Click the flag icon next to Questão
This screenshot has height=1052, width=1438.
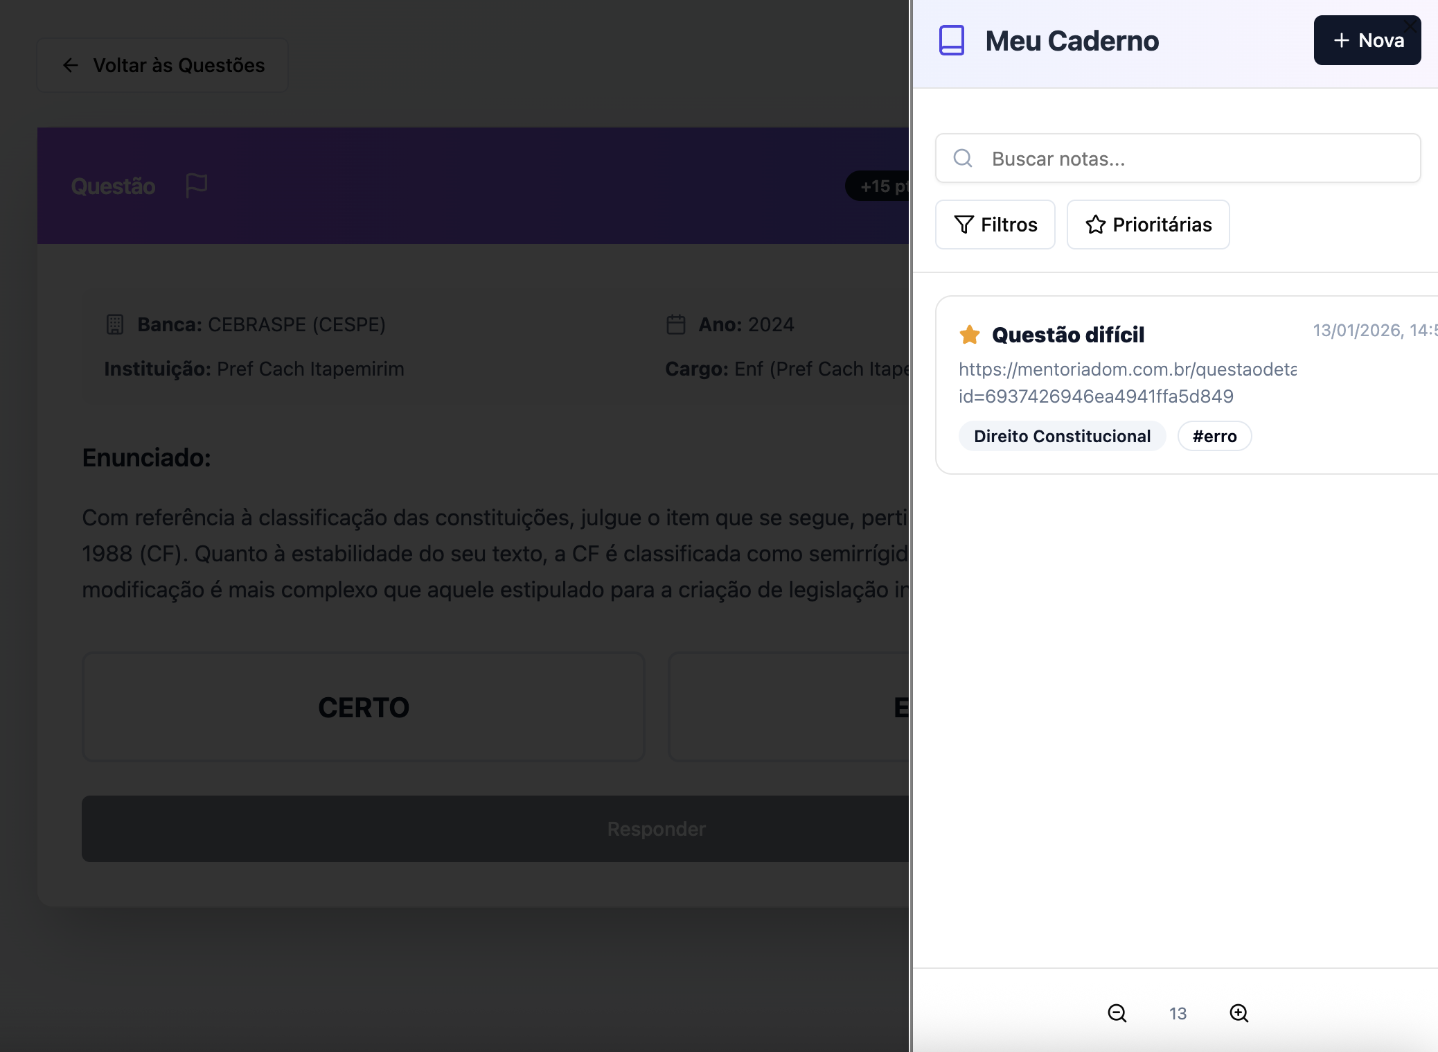[196, 186]
